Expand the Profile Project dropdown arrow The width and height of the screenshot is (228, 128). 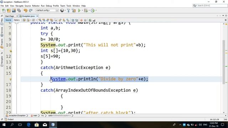point(96,10)
